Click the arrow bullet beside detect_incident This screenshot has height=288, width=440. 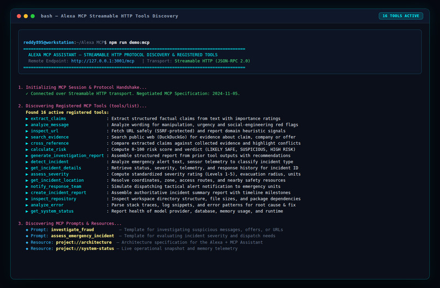pos(27,162)
